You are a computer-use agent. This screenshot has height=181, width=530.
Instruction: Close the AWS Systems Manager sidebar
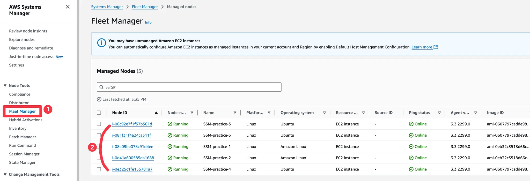tap(68, 7)
